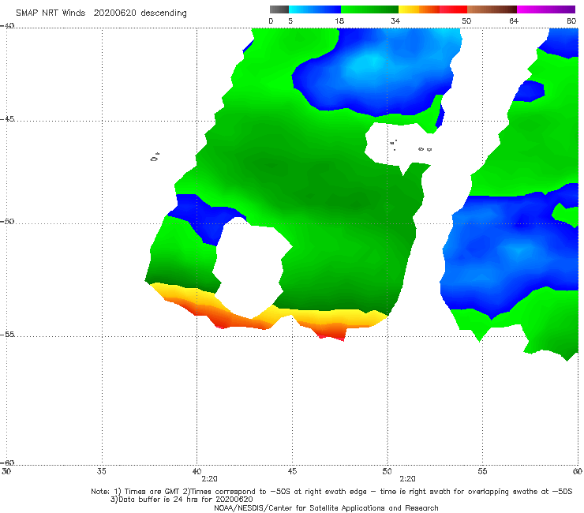Click the note '3)Data buffer is 24 hrs'

182,500
